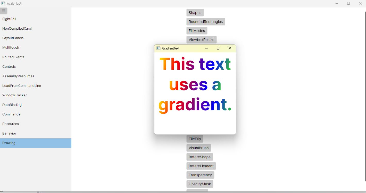Click the Shapes button
This screenshot has width=366, height=193.
click(x=195, y=13)
